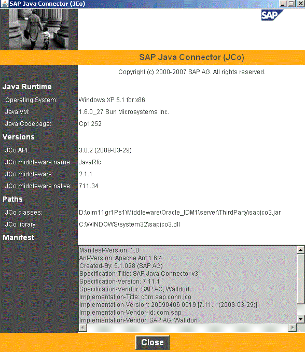
Task: Click the window title 'SAP Java Connector (JCo)'
Action: click(x=47, y=4)
